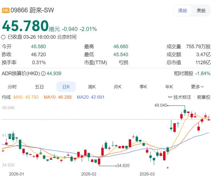Click the current price 45.780
215x181 pixels.
click(x=25, y=26)
